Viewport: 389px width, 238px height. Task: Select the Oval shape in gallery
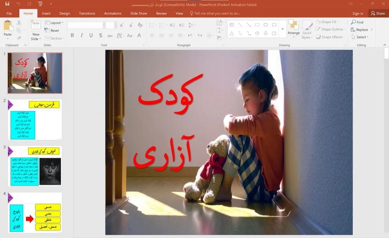266,25
